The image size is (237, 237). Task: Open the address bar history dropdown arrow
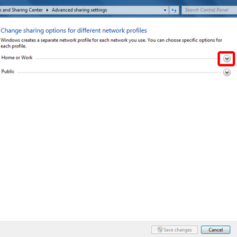click(165, 10)
